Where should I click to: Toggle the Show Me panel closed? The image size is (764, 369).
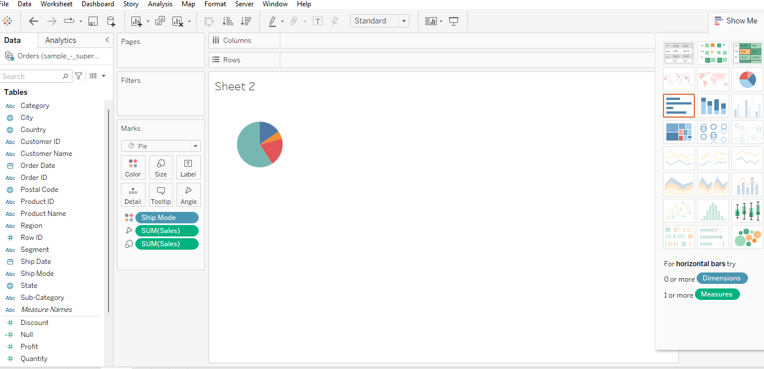pyautogui.click(x=736, y=21)
